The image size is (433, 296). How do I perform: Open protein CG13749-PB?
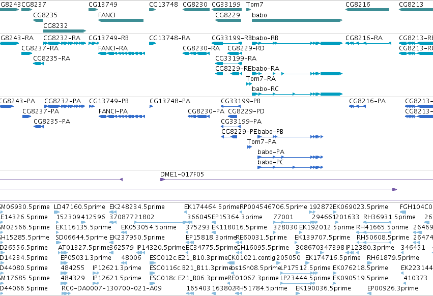coord(109,101)
